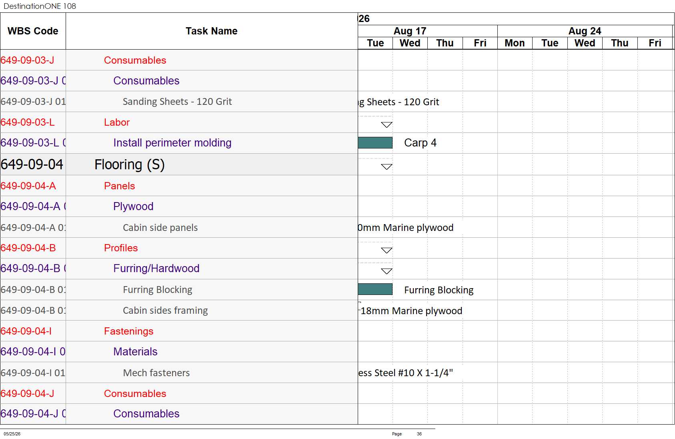Select the teal Gantt bar labeled Carp 4
Screen dimensions: 675x439
pos(375,143)
